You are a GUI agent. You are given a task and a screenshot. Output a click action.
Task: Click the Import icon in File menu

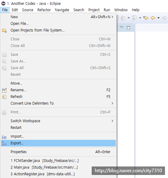click(4, 137)
